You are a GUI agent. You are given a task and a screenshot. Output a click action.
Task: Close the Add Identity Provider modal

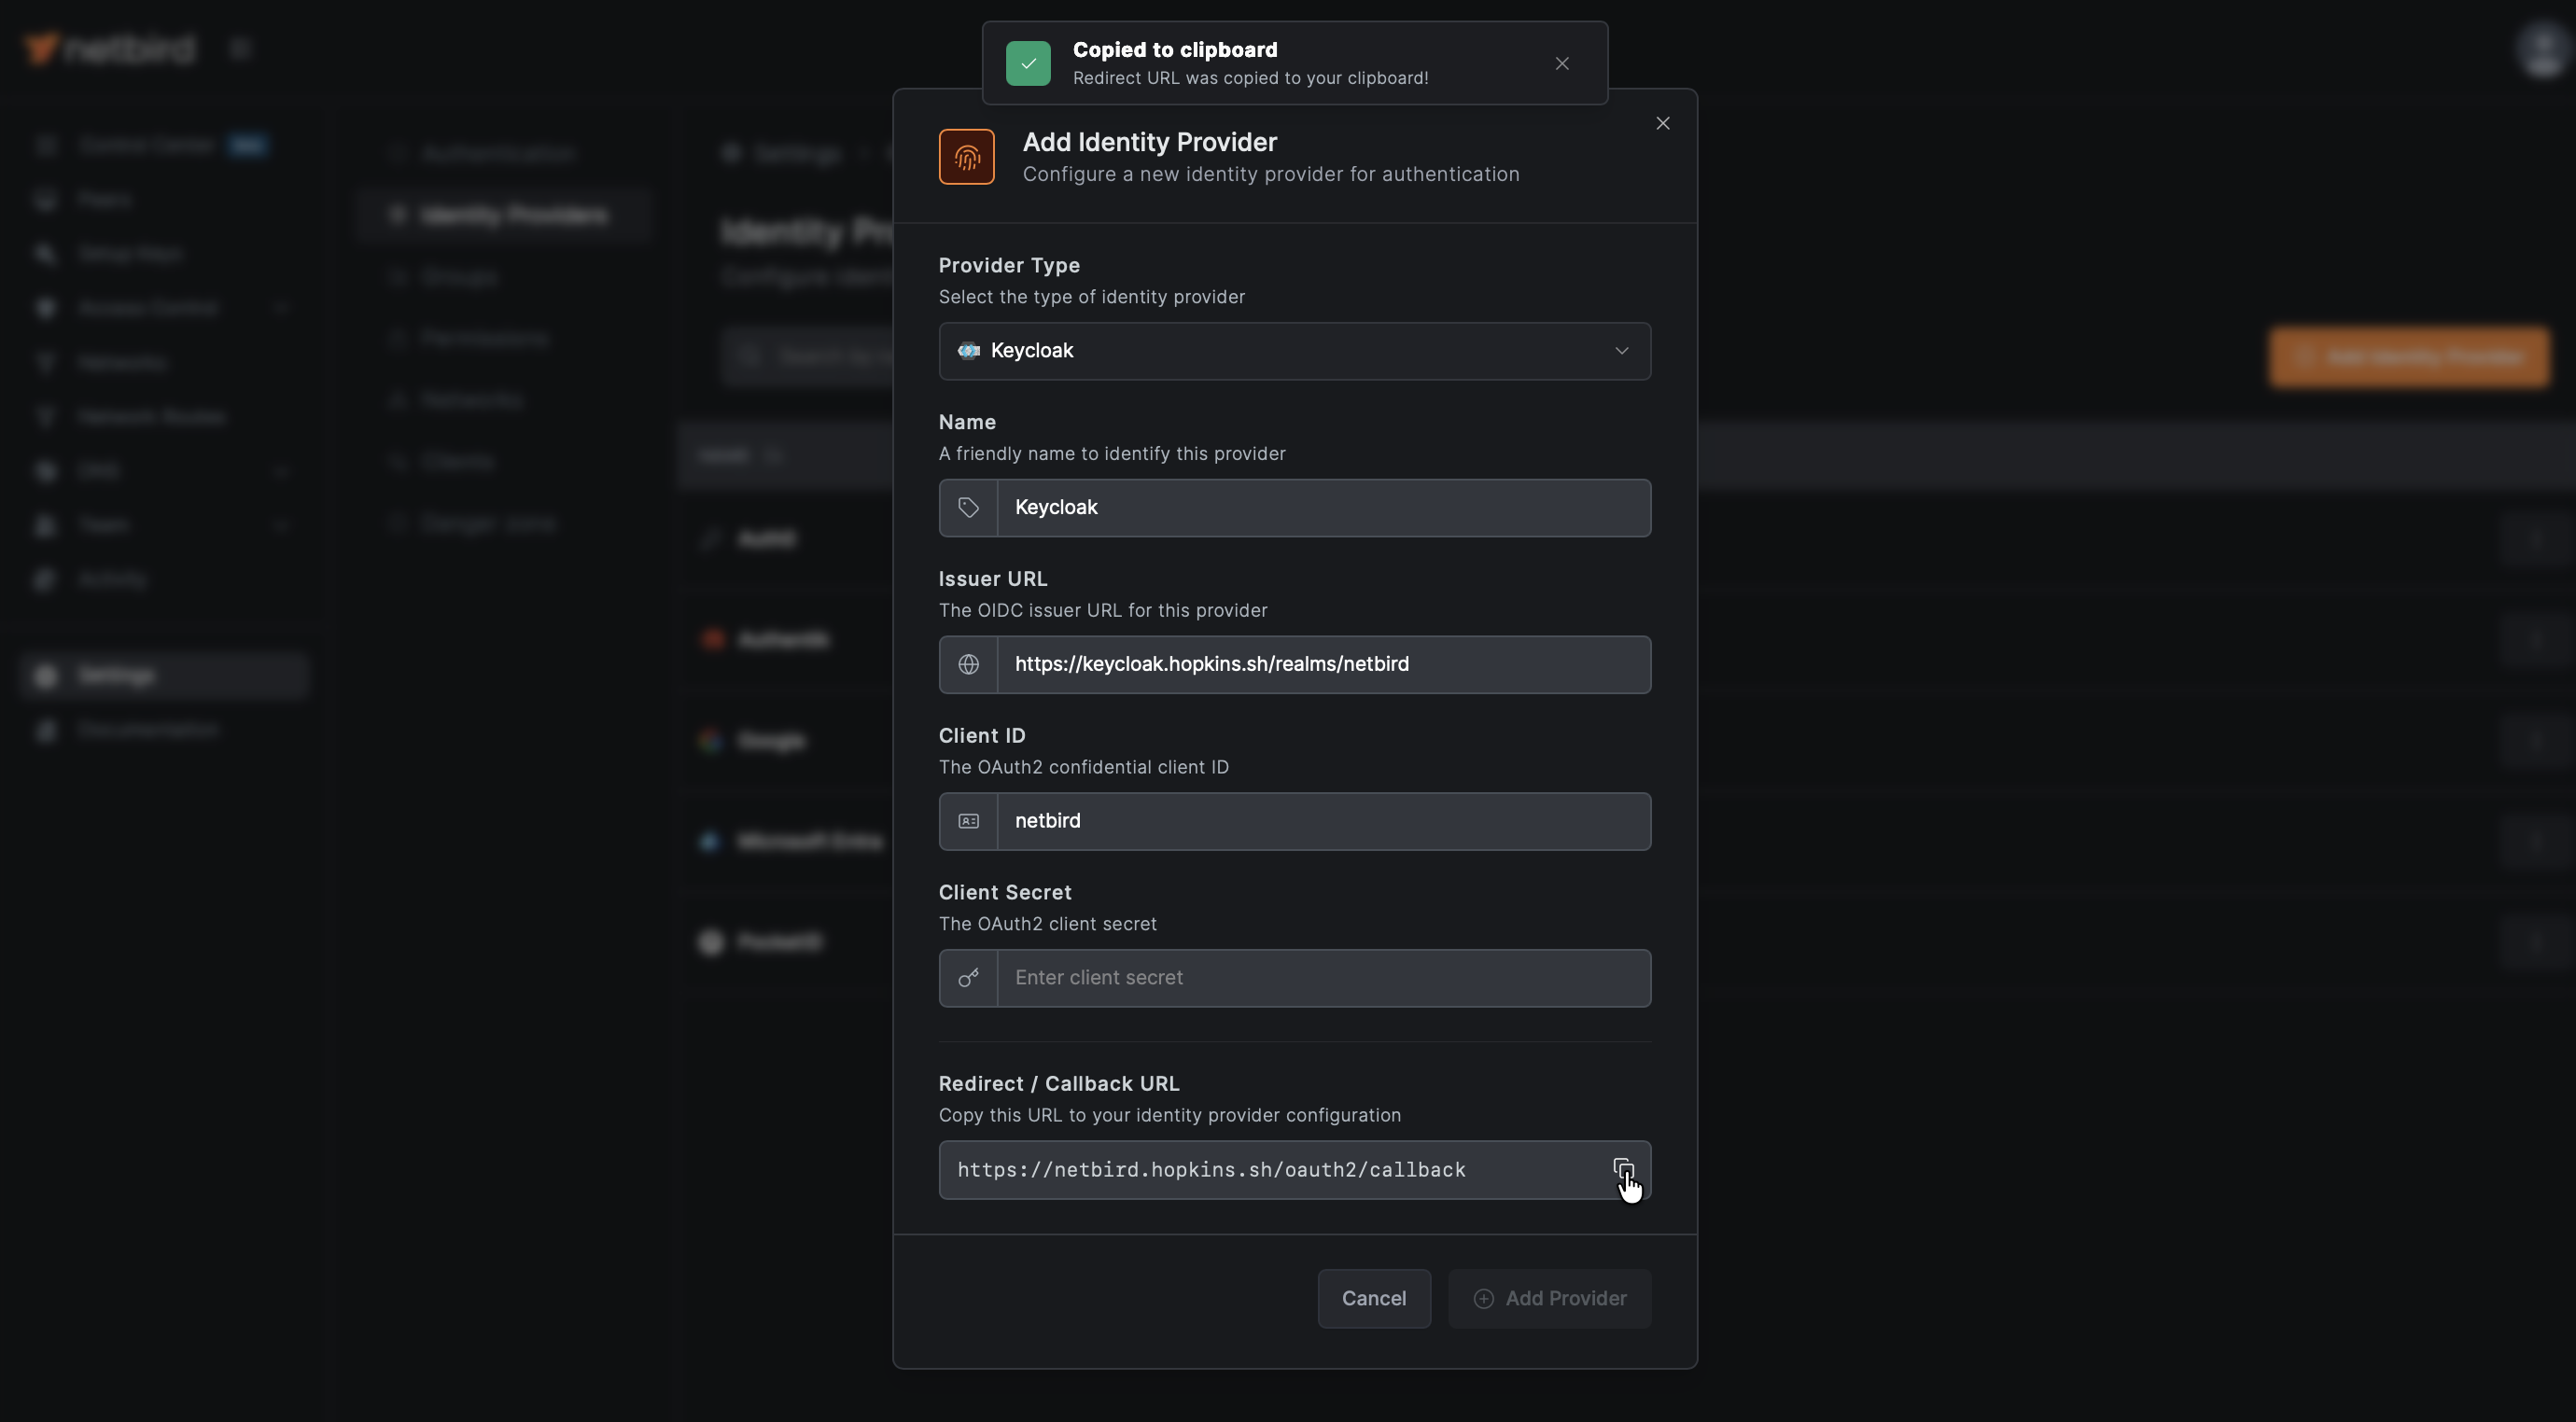click(x=1663, y=122)
